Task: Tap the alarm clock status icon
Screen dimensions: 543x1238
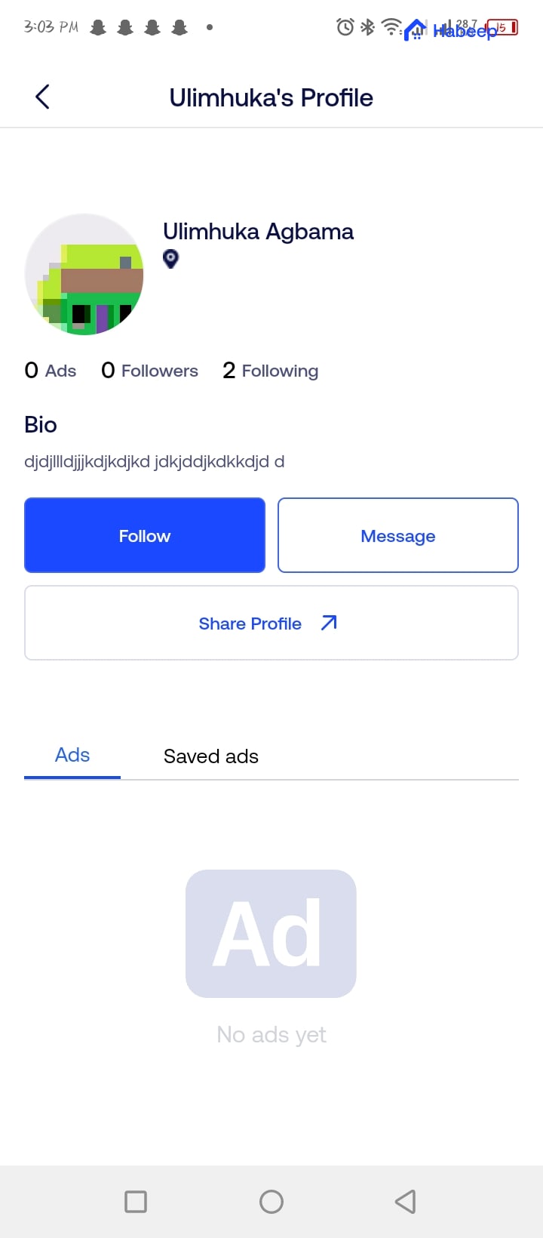Action: pos(345,27)
